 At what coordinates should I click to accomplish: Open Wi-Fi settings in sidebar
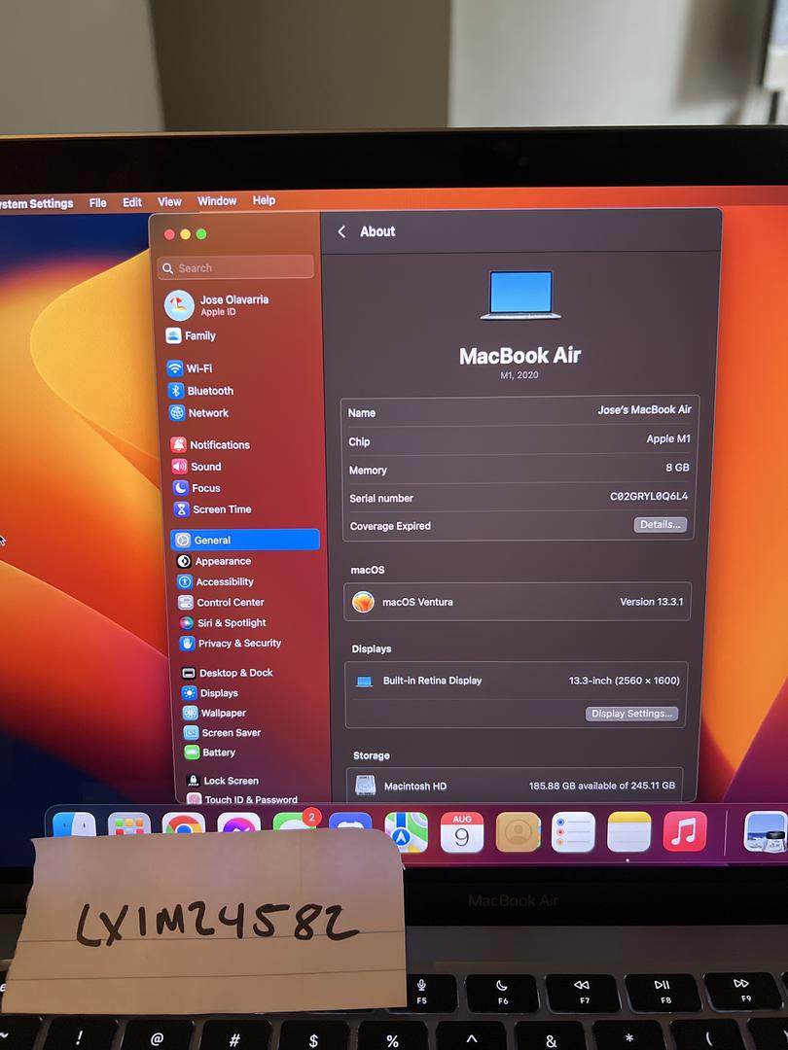point(198,368)
